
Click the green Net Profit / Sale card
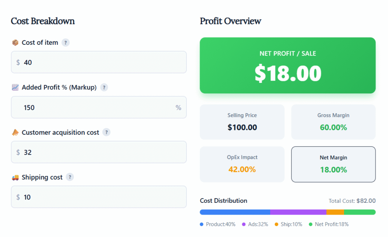click(x=288, y=65)
